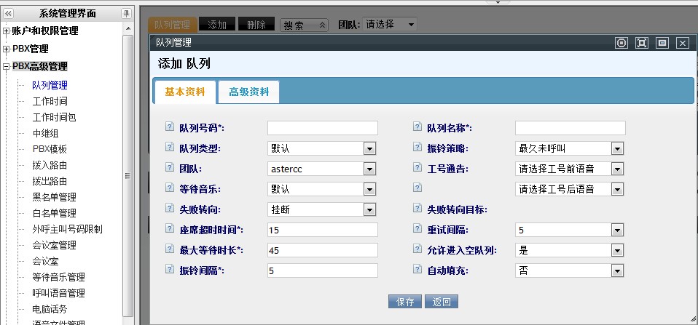The image size is (698, 325).
Task: Click the first round icon in dialog title bar
Action: click(x=621, y=43)
